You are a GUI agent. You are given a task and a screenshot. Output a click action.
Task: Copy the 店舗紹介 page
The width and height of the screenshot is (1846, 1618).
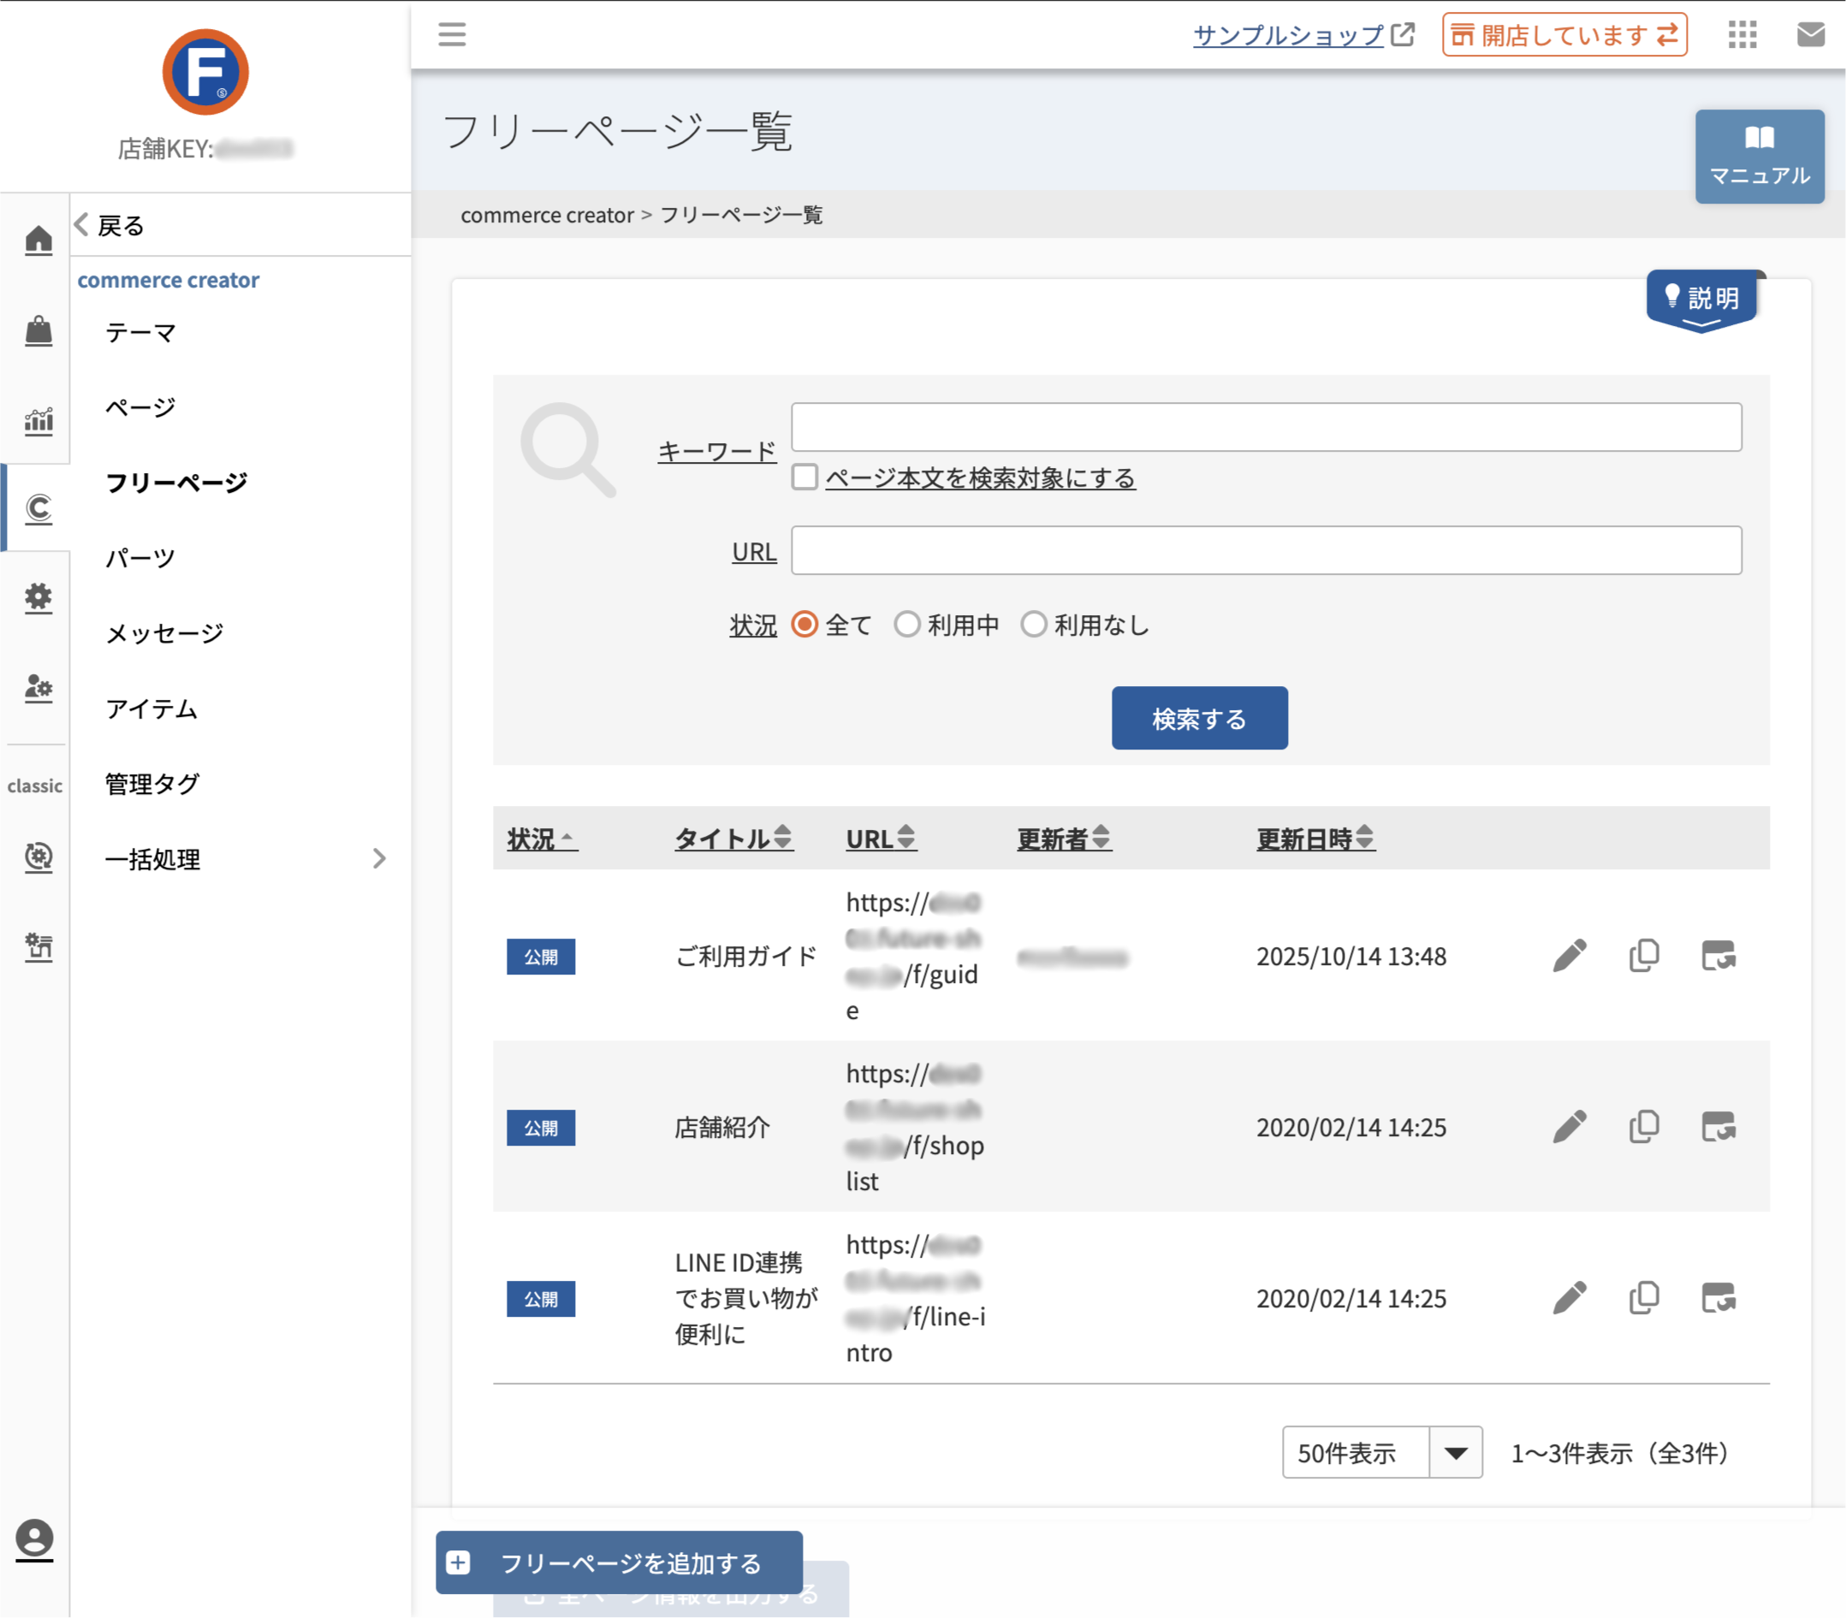coord(1644,1127)
